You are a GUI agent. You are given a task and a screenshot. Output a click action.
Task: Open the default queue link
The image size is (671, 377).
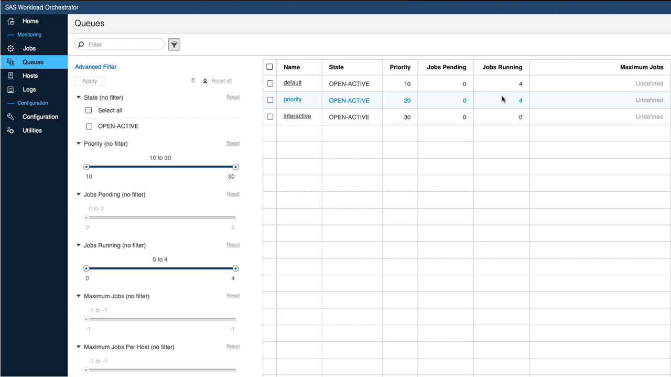[x=293, y=83]
